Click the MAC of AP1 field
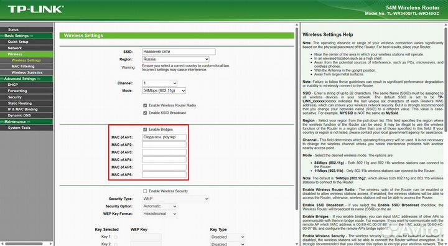The height and width of the screenshot is (246, 448). [164, 137]
